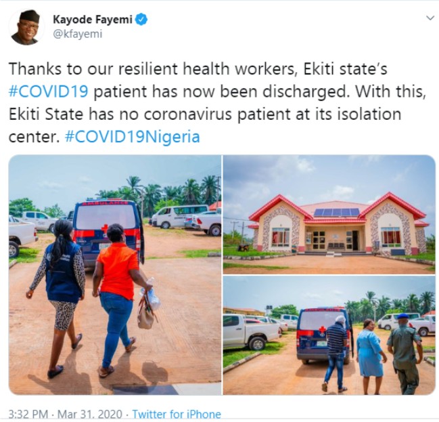Click the tweet text body
This screenshot has height=422, width=439.
[217, 103]
